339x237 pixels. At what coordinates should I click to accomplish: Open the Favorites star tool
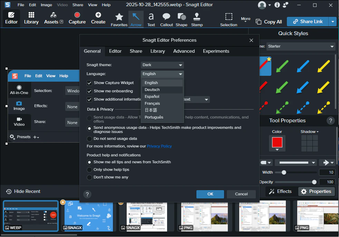click(119, 19)
